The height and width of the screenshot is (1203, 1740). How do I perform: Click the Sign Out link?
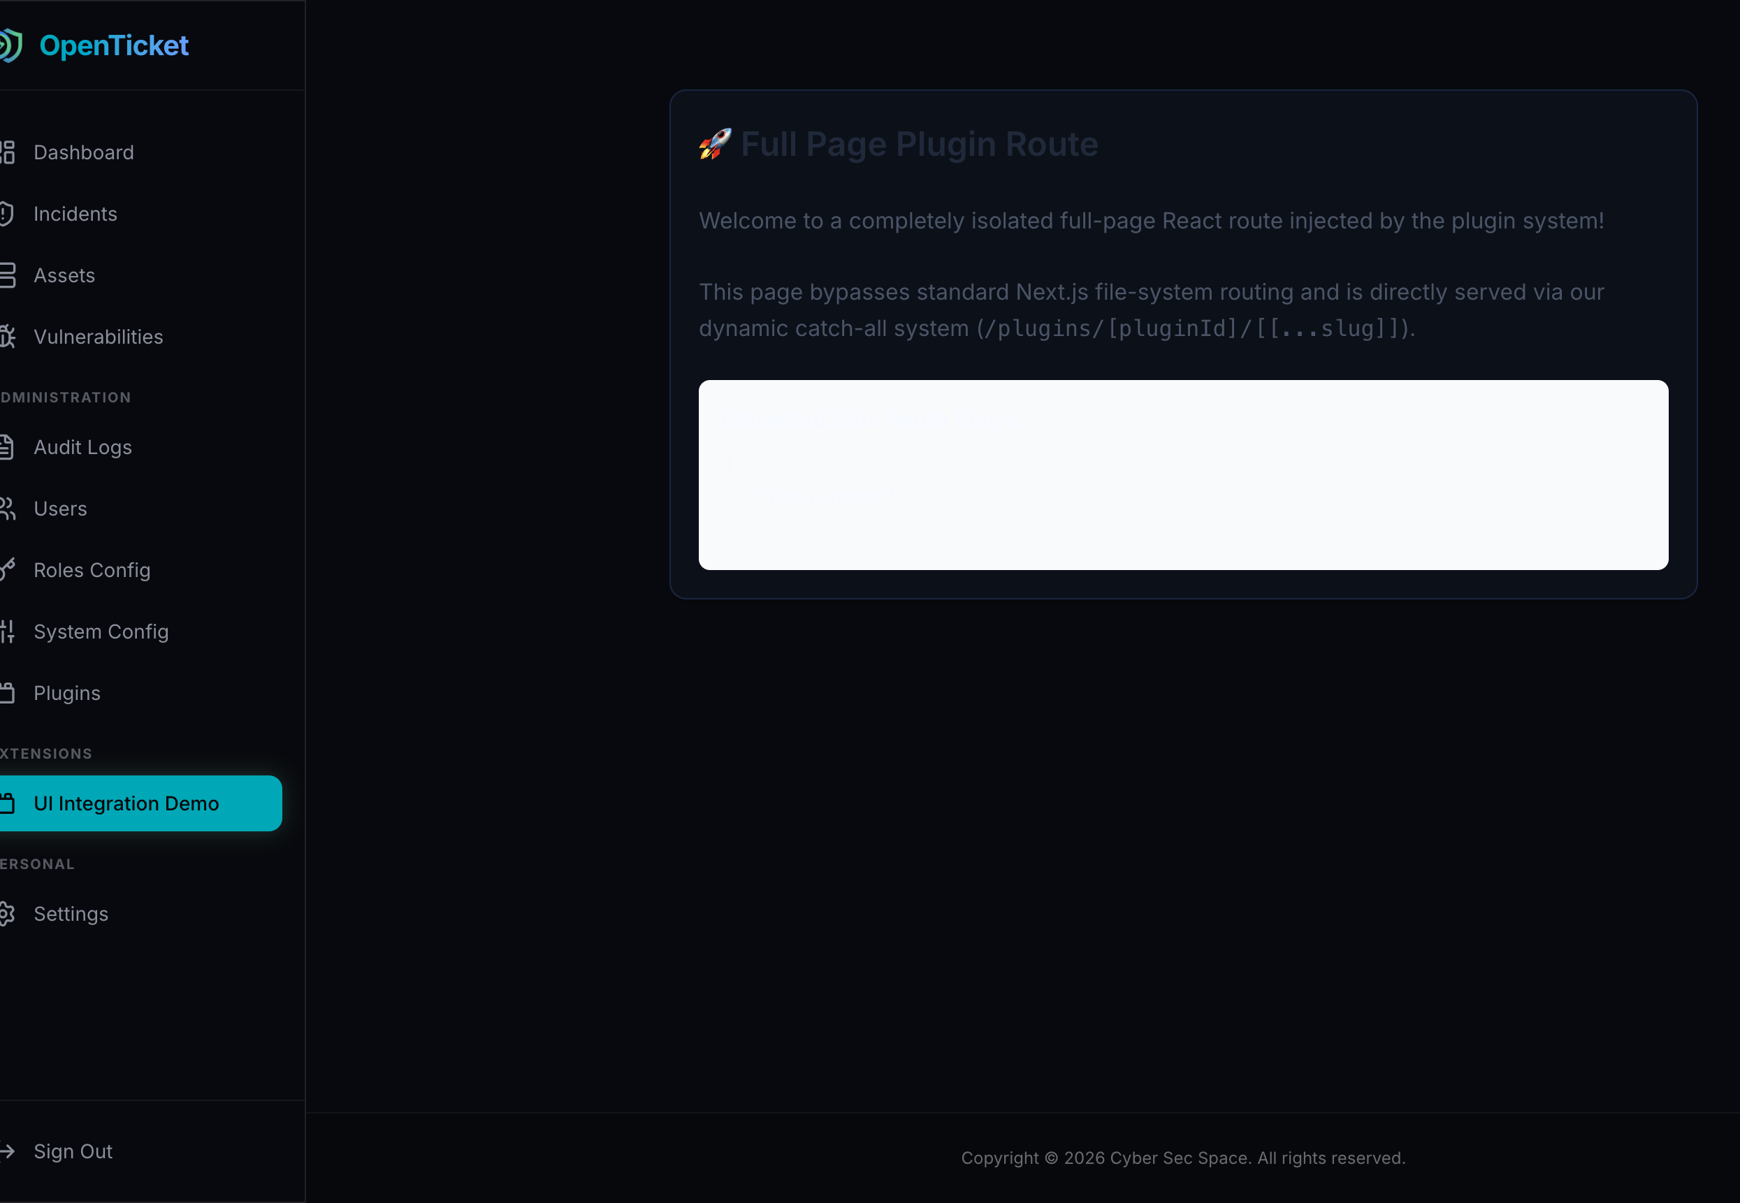pyautogui.click(x=73, y=1151)
